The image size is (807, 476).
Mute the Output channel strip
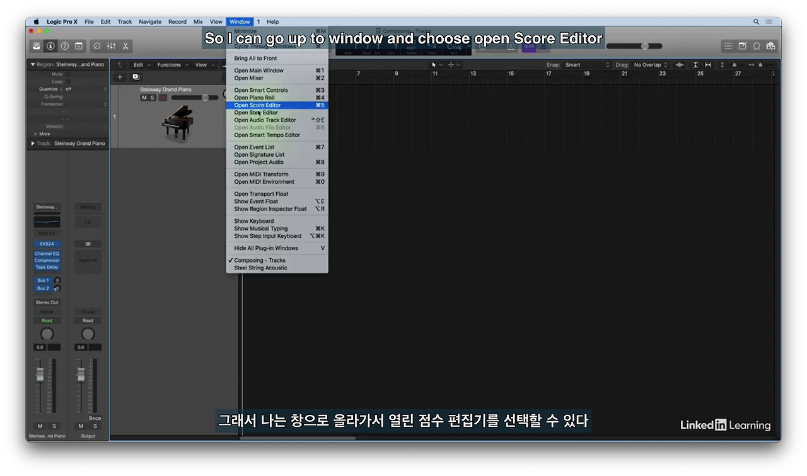click(x=81, y=426)
